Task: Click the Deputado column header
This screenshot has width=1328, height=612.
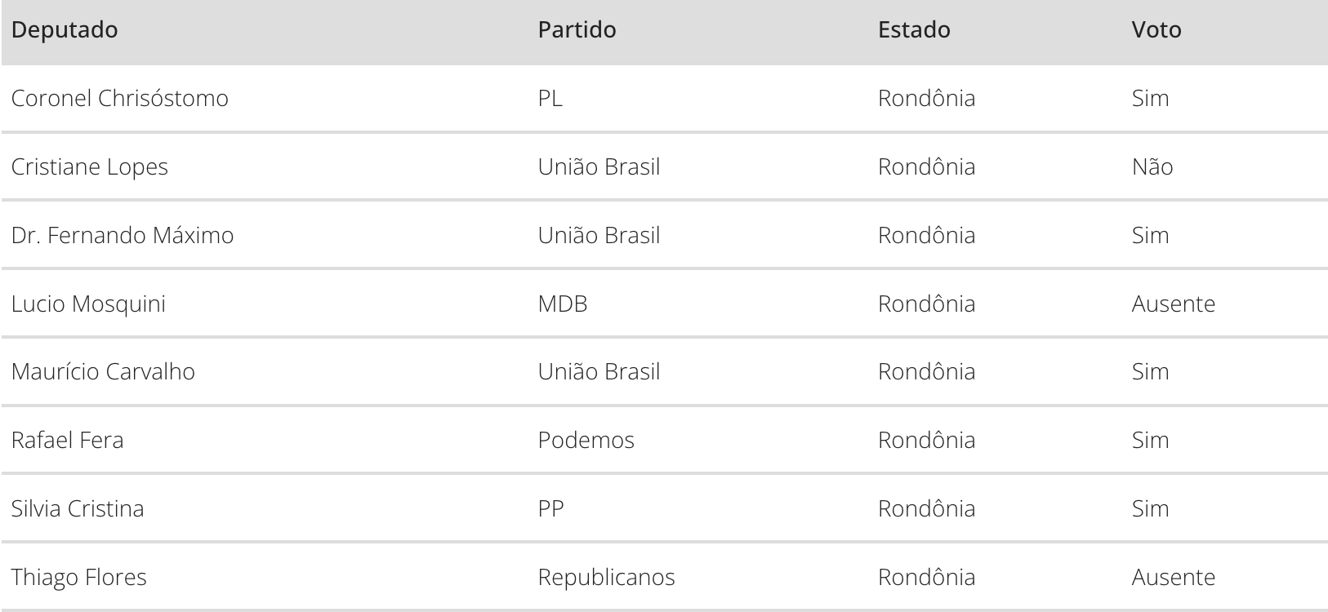Action: pyautogui.click(x=65, y=30)
